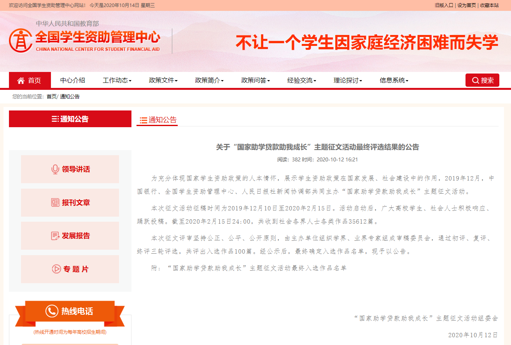
Task: Click the student aid center logo
Action: point(20,40)
